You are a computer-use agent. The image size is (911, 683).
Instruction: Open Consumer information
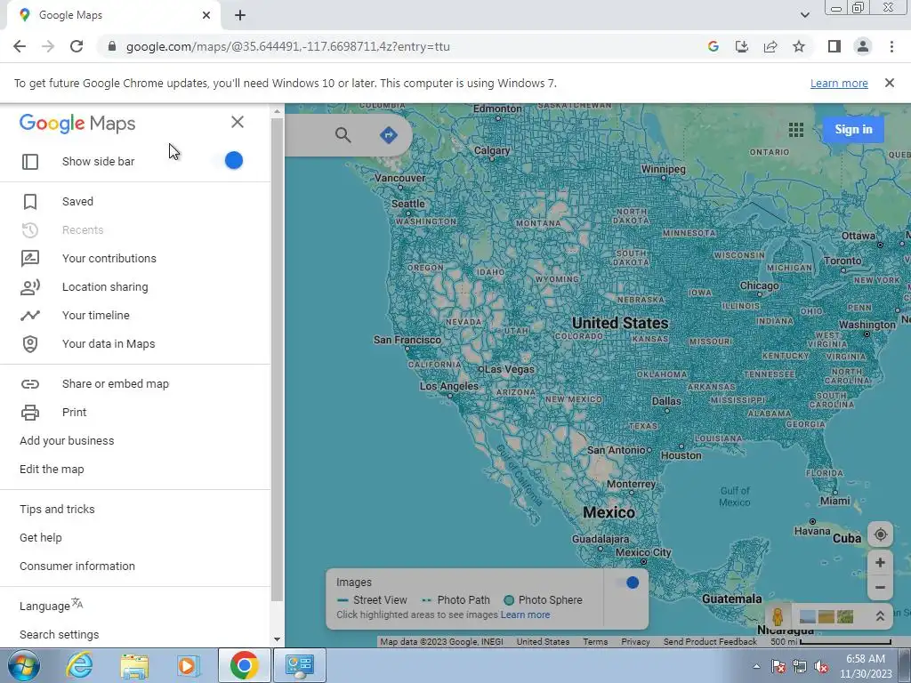(x=77, y=566)
